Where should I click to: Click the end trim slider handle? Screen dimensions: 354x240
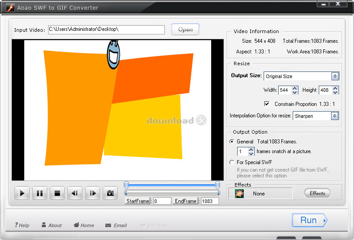tap(217, 185)
